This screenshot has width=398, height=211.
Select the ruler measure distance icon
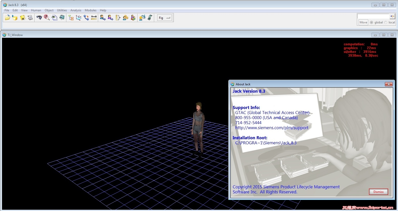tap(94, 18)
